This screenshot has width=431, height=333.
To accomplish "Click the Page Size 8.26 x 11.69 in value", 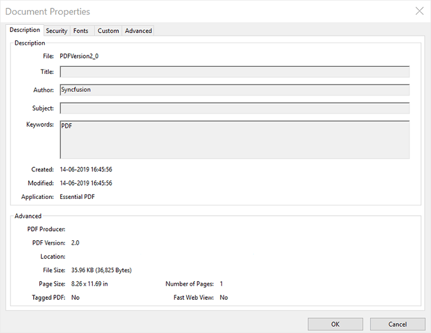I will [90, 284].
